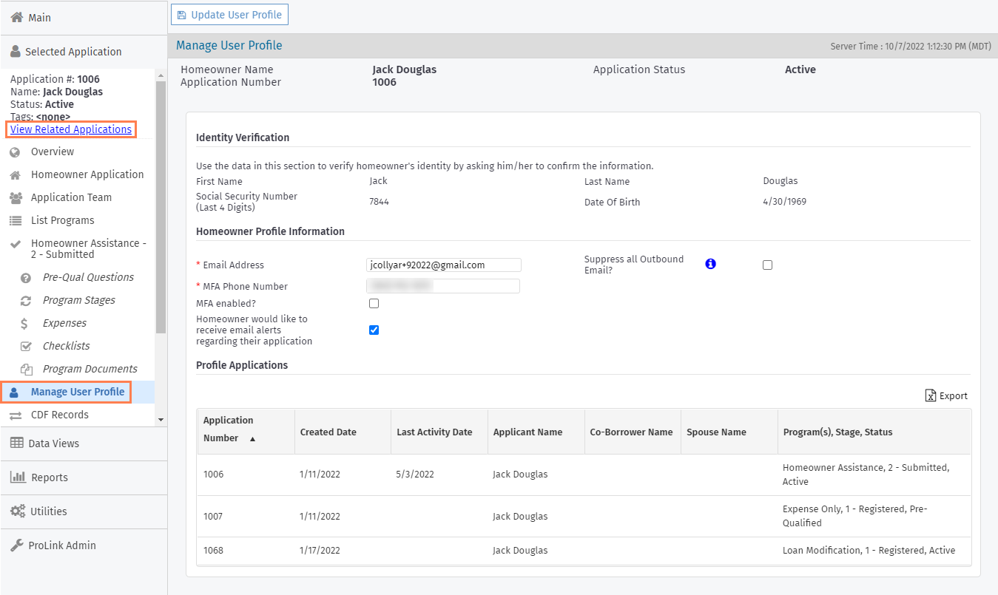Uncheck homeowner email alerts checkbox
Image resolution: width=998 pixels, height=595 pixels.
point(374,330)
